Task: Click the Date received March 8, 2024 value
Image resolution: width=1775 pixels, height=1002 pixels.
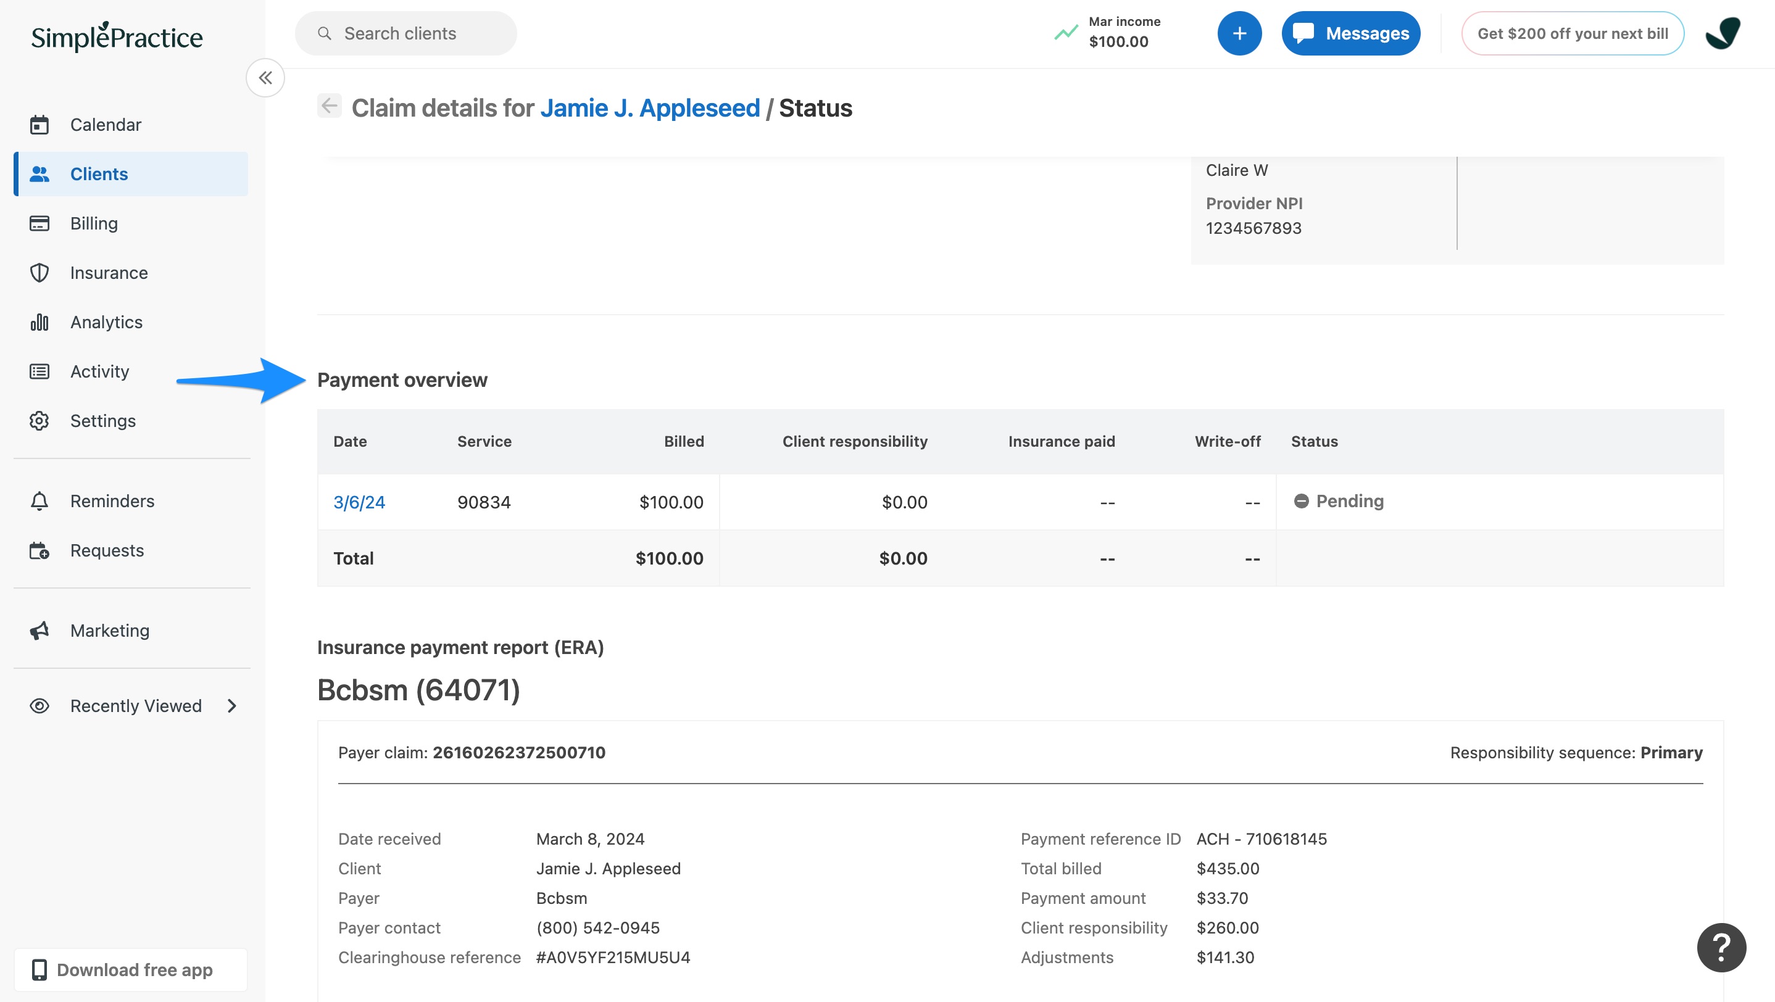Action: tap(591, 838)
